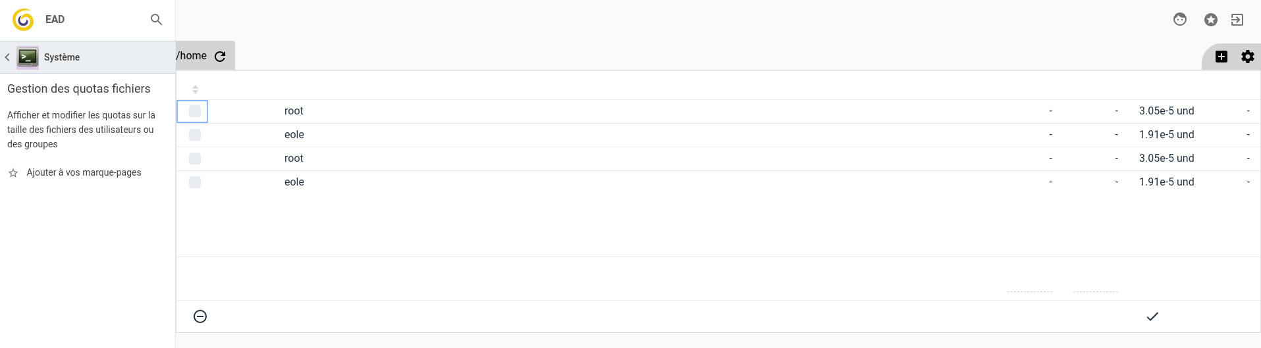This screenshot has height=348, width=1261.
Task: Collapse Système menu with the back chevron
Action: pos(7,57)
